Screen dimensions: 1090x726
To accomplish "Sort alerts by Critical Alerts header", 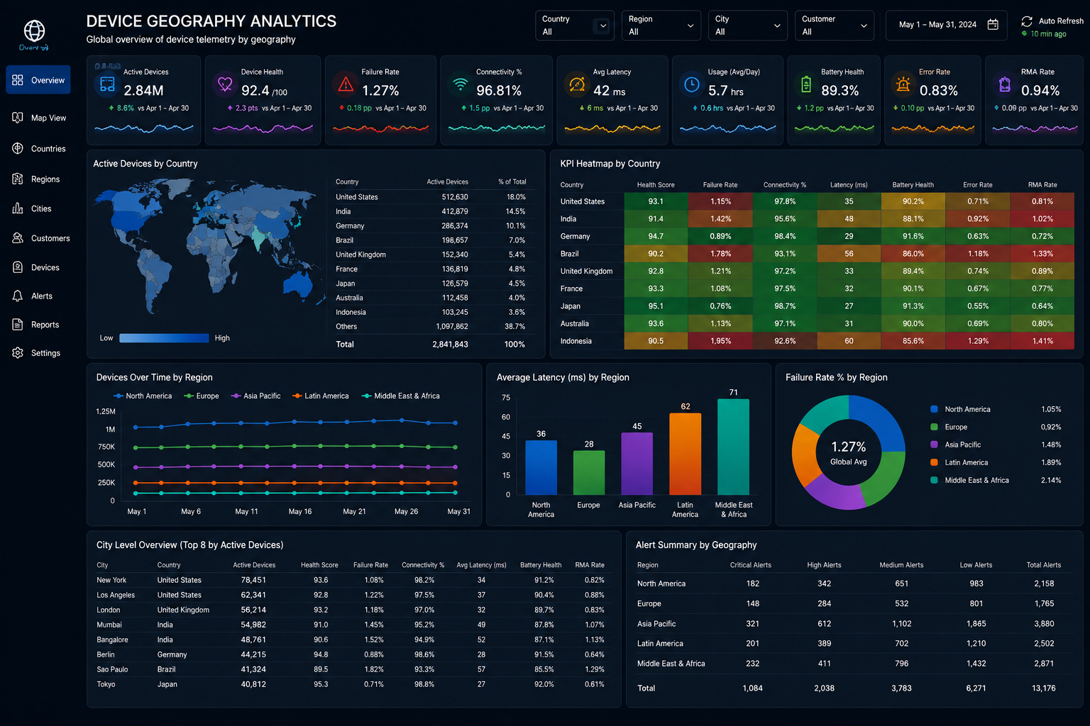I will (751, 565).
